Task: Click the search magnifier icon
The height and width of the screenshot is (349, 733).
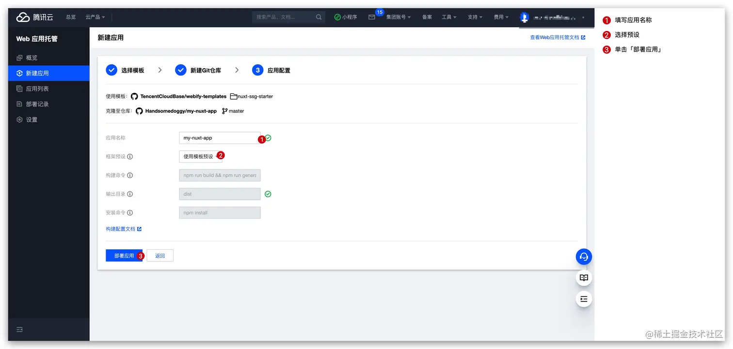Action: point(319,17)
